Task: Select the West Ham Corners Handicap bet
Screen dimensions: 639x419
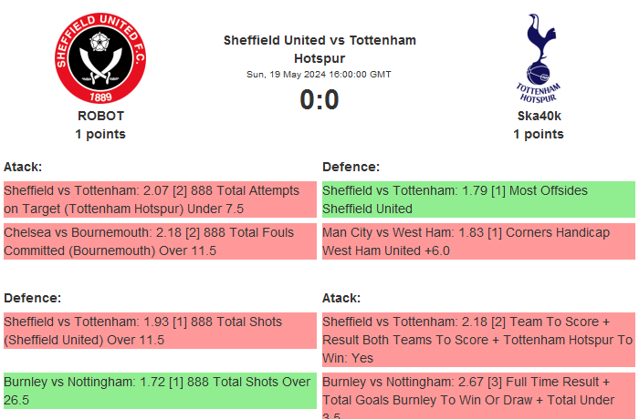Action: pos(478,241)
